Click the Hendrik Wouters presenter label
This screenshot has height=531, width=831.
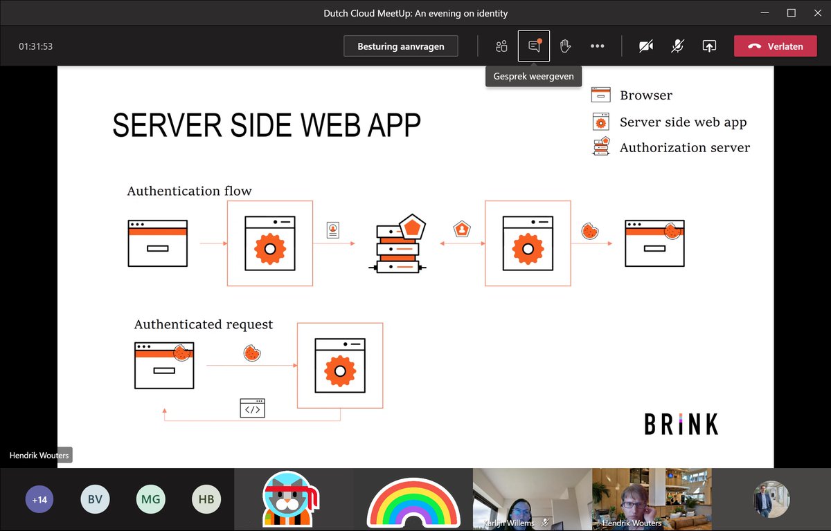tap(39, 456)
